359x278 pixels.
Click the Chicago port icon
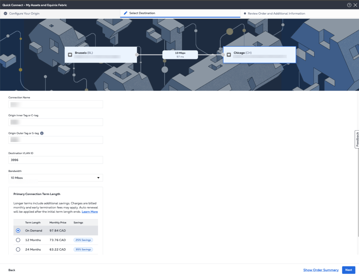pyautogui.click(x=229, y=55)
